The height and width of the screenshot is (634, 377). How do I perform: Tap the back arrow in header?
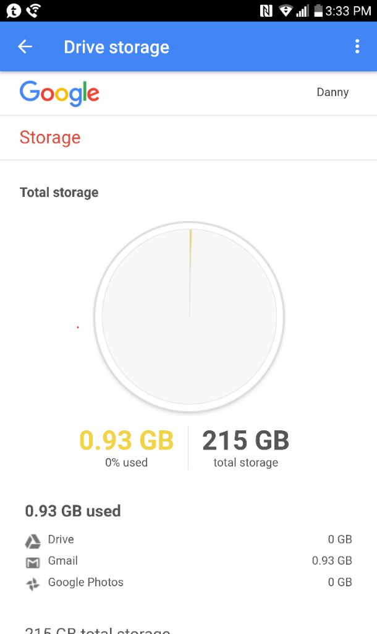(x=25, y=47)
